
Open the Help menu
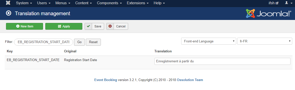(159, 3)
